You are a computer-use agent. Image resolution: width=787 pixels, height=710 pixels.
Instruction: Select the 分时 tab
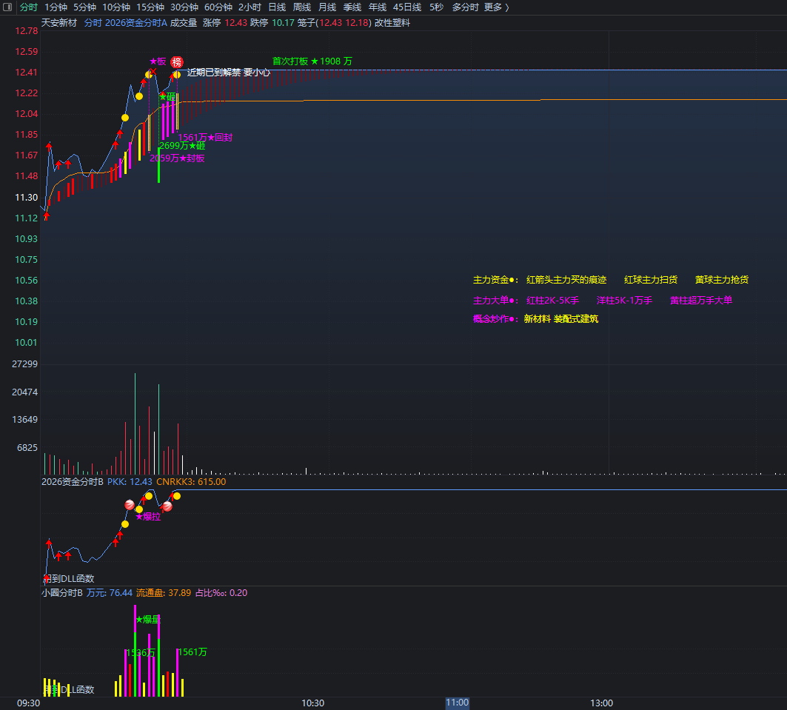click(29, 7)
